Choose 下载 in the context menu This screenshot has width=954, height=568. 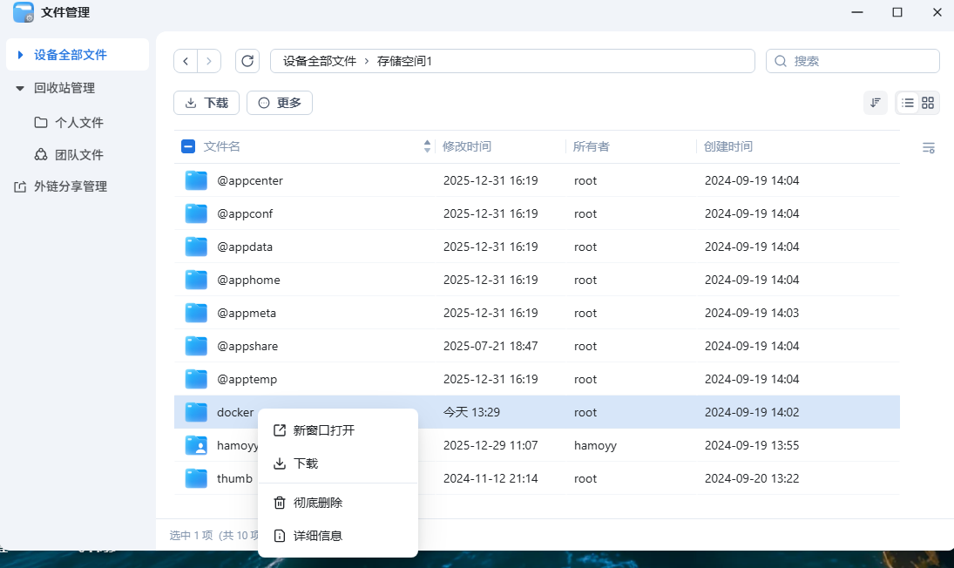click(x=338, y=463)
